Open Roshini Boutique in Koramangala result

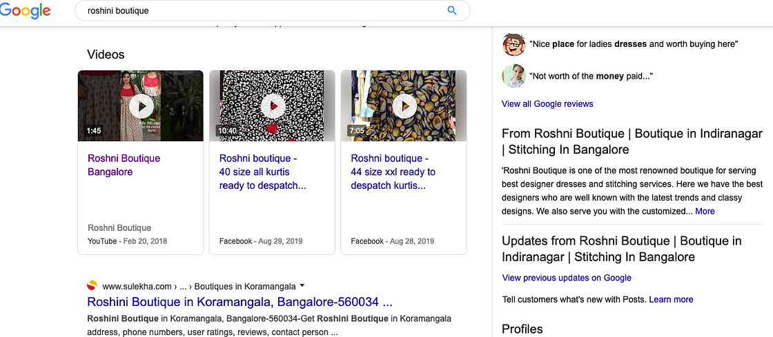pyautogui.click(x=239, y=302)
